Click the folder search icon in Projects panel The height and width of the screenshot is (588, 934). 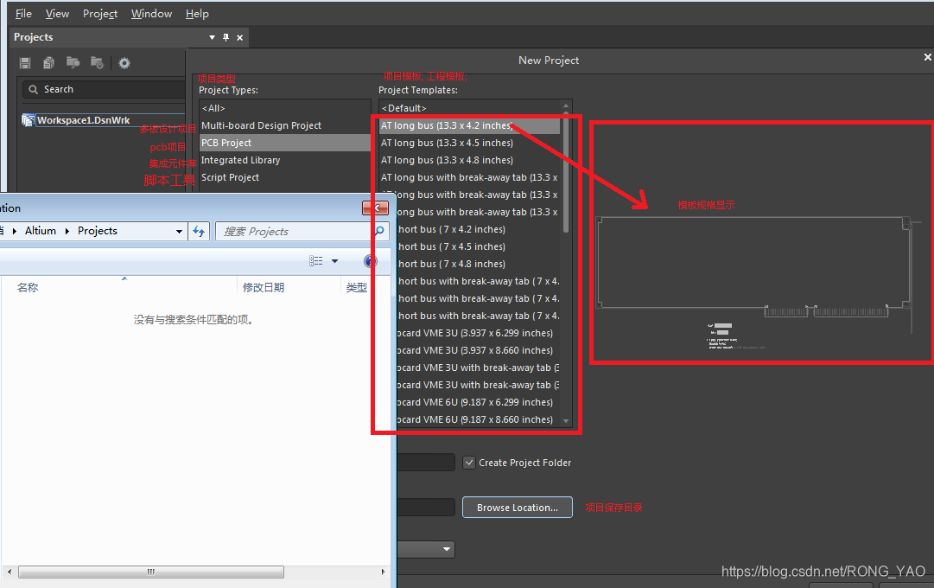(x=73, y=63)
